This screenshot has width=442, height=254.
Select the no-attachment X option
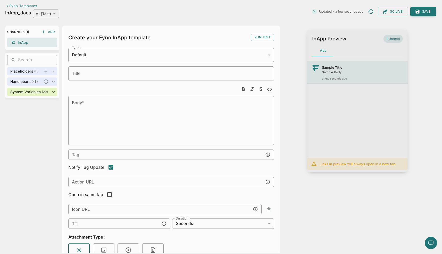coord(79,249)
